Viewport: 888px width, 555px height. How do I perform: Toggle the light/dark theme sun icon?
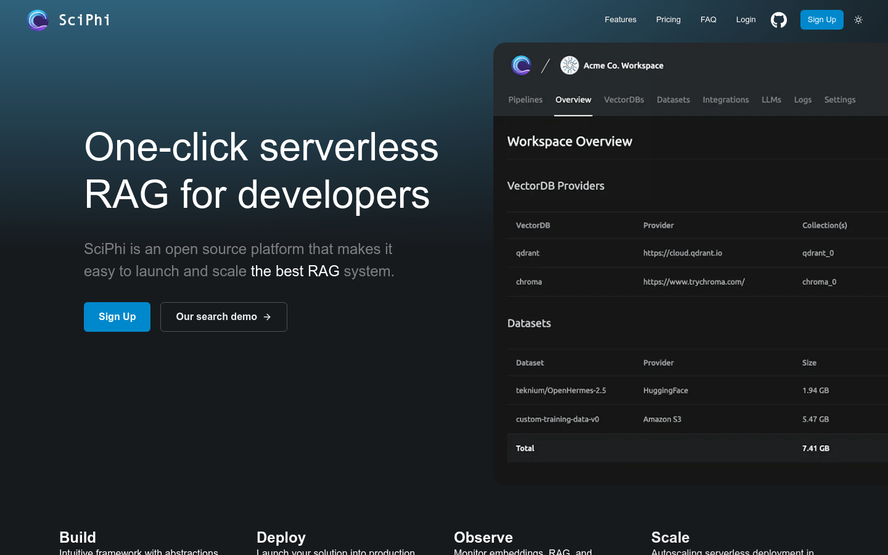pyautogui.click(x=858, y=20)
